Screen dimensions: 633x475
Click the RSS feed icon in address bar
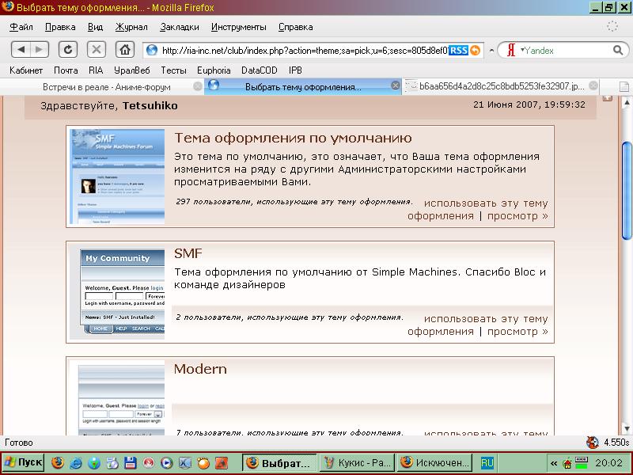point(459,51)
